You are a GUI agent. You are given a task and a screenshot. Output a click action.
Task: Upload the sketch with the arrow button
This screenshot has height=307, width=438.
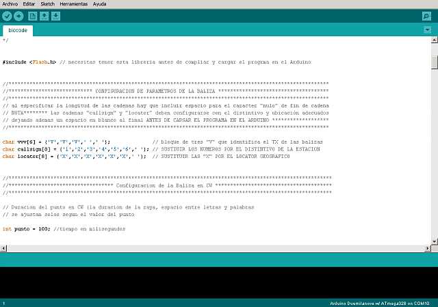point(18,16)
